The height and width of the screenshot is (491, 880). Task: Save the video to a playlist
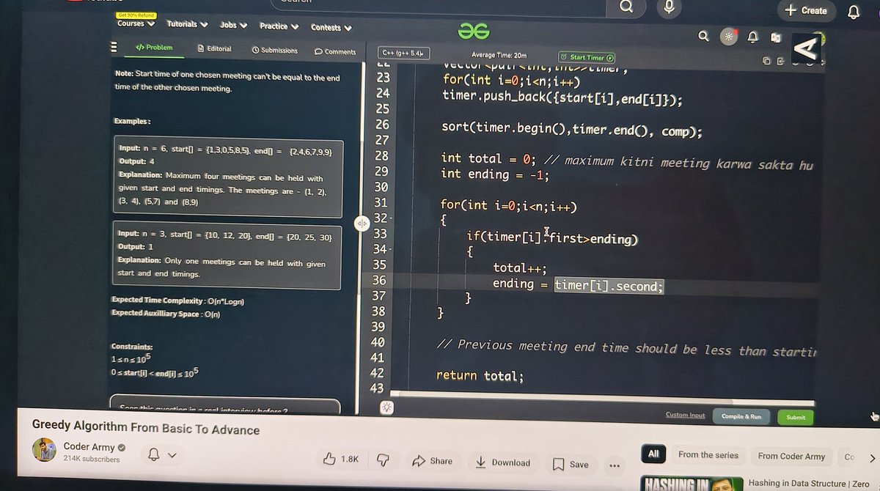tap(571, 464)
